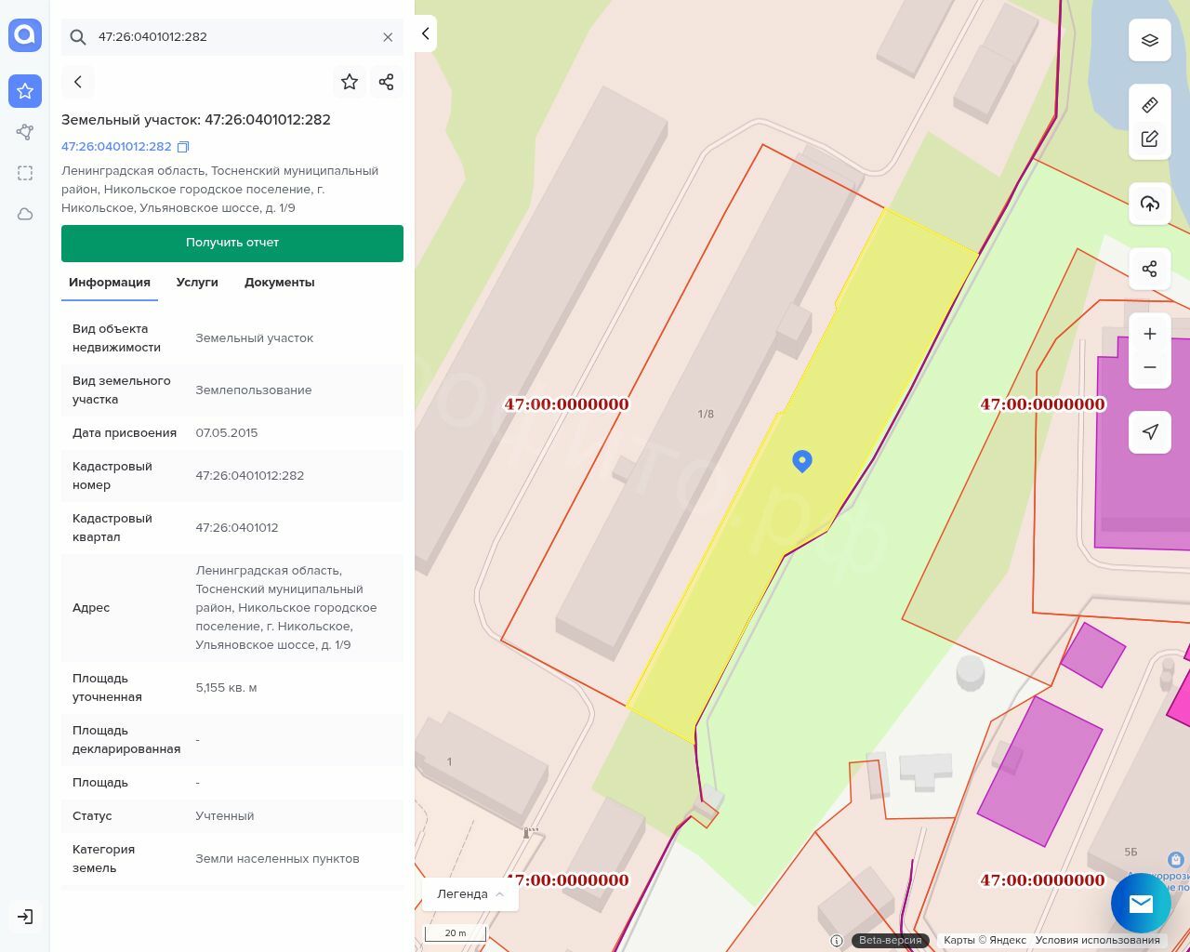Add parcel to favorites with star

350,82
